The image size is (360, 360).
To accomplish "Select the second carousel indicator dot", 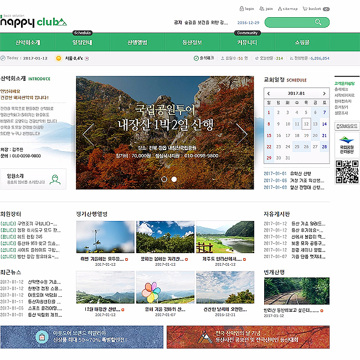I will (x=174, y=179).
